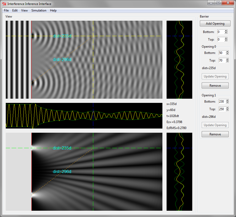The width and height of the screenshot is (236, 217).
Task: Click the dist=235d text under Opening 0
Action: 208,68
